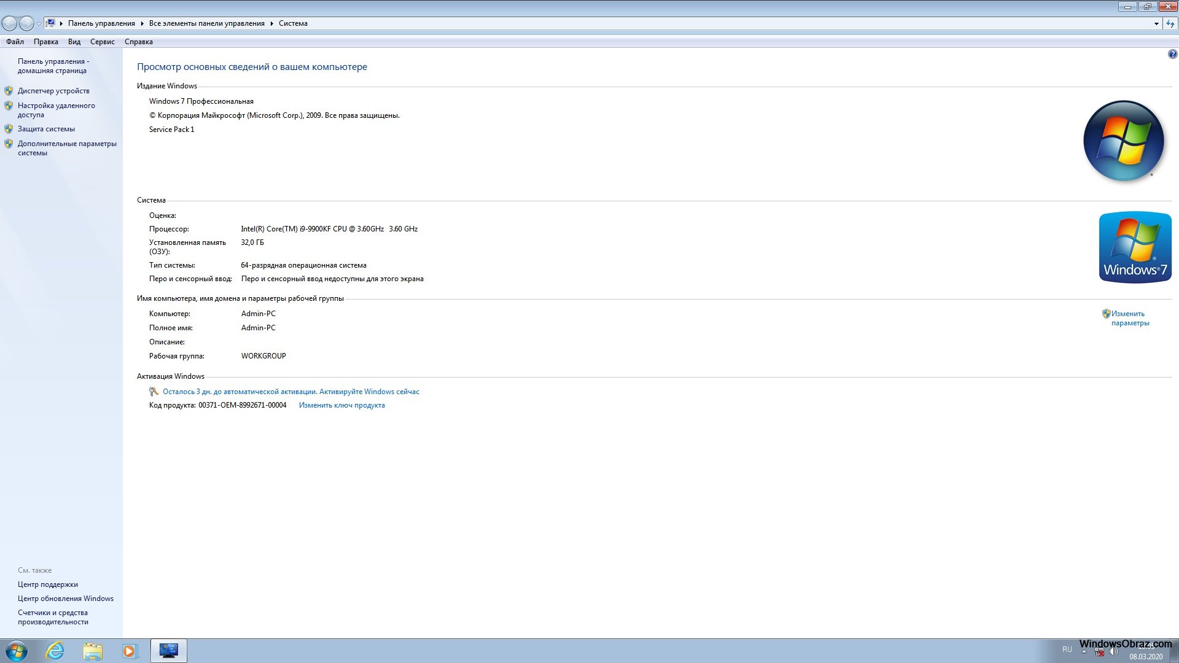Open Защита системы settings

(x=45, y=128)
